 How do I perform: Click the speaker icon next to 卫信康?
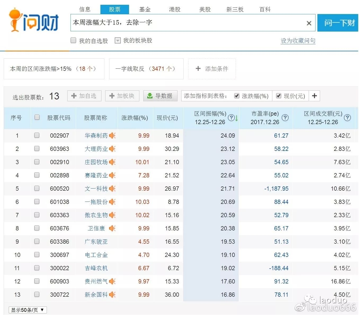coord(112,228)
